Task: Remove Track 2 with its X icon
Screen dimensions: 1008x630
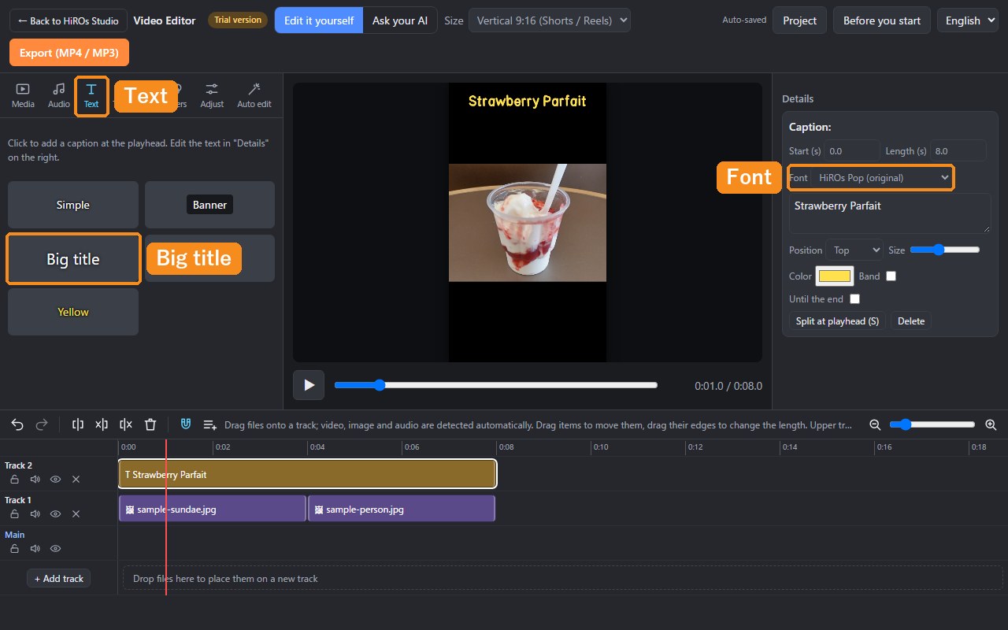Action: pyautogui.click(x=76, y=479)
